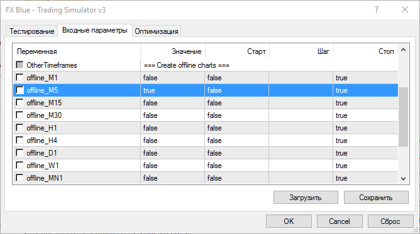Click the offline_M1 Стоп cell 'true'
Viewport: 420px width, 234px height.
366,78
